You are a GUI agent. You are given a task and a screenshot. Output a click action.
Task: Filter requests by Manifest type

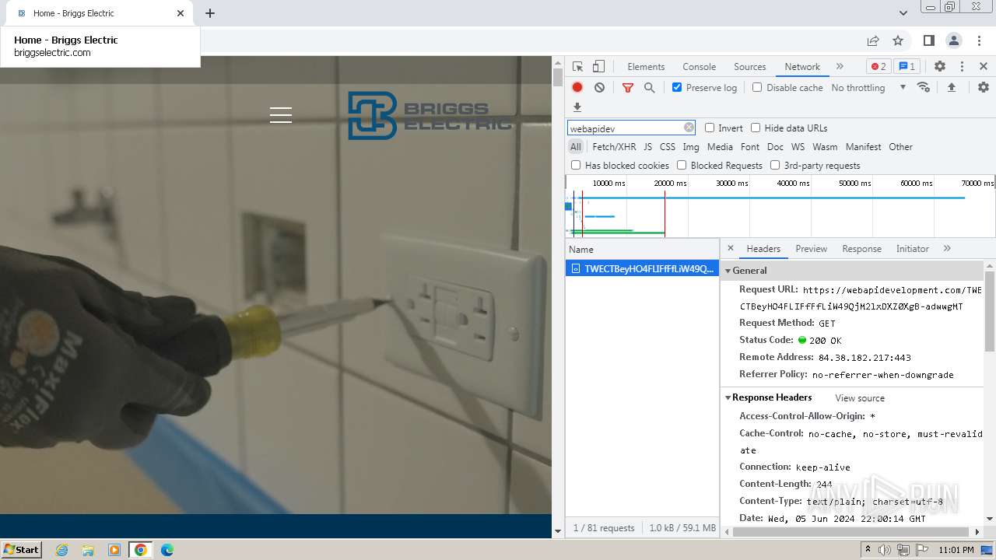863,147
